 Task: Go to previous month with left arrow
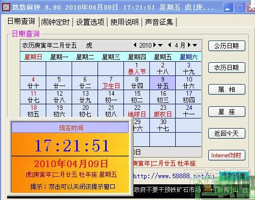coord(169,45)
